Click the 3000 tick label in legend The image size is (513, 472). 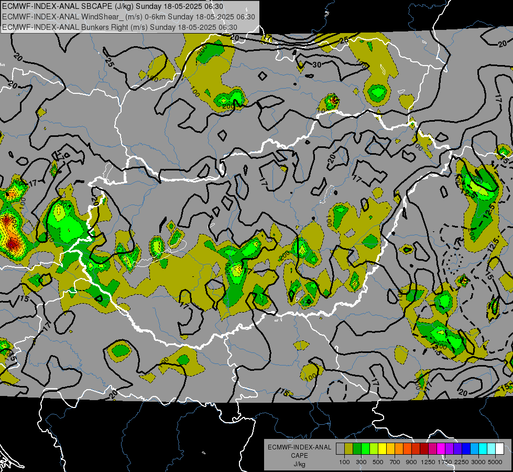click(478, 462)
